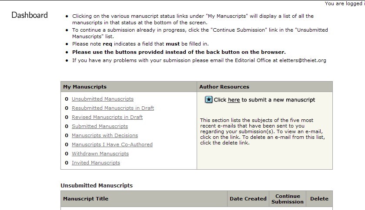The image size is (365, 210).
Task: Click the Unsubmitted Manuscripts heading above the table
Action: 97,185
